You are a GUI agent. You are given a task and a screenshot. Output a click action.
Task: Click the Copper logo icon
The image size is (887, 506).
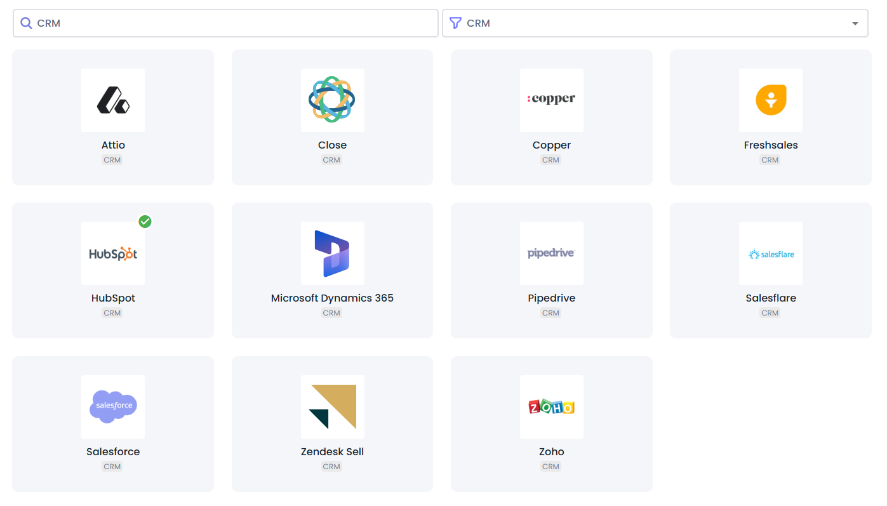551,100
